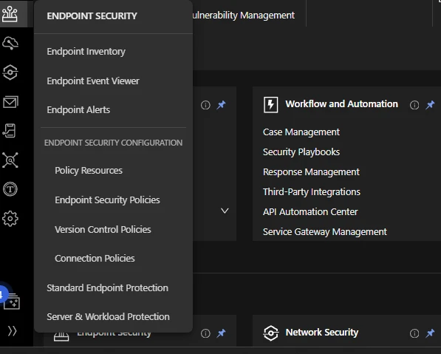Show info for Workflow and Automation

click(414, 105)
